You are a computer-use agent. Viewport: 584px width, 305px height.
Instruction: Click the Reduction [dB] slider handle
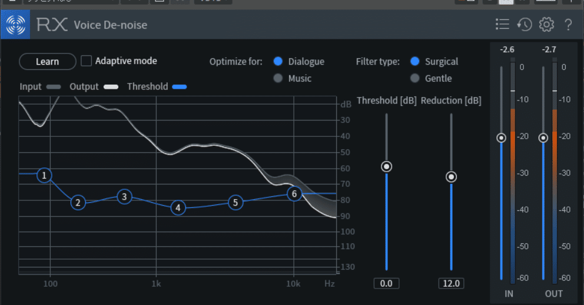(452, 177)
